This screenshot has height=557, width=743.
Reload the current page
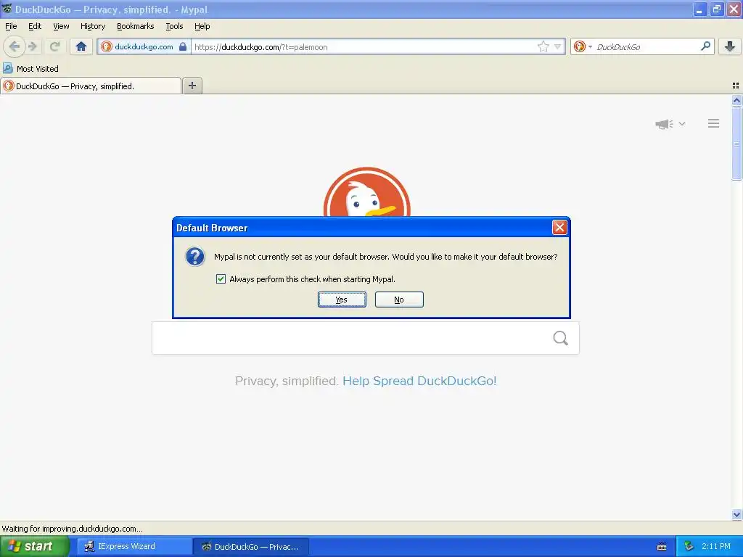tap(54, 46)
